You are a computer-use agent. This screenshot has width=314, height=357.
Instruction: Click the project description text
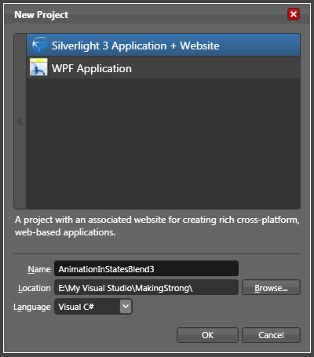(157, 226)
